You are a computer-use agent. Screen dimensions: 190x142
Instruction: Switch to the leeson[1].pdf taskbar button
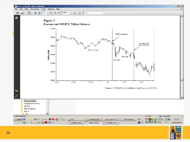(x=93, y=123)
